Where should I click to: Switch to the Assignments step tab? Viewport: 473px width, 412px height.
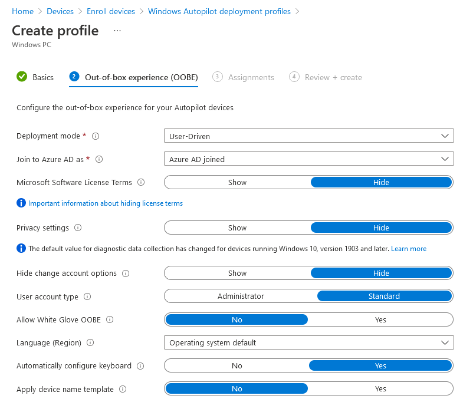pos(251,77)
